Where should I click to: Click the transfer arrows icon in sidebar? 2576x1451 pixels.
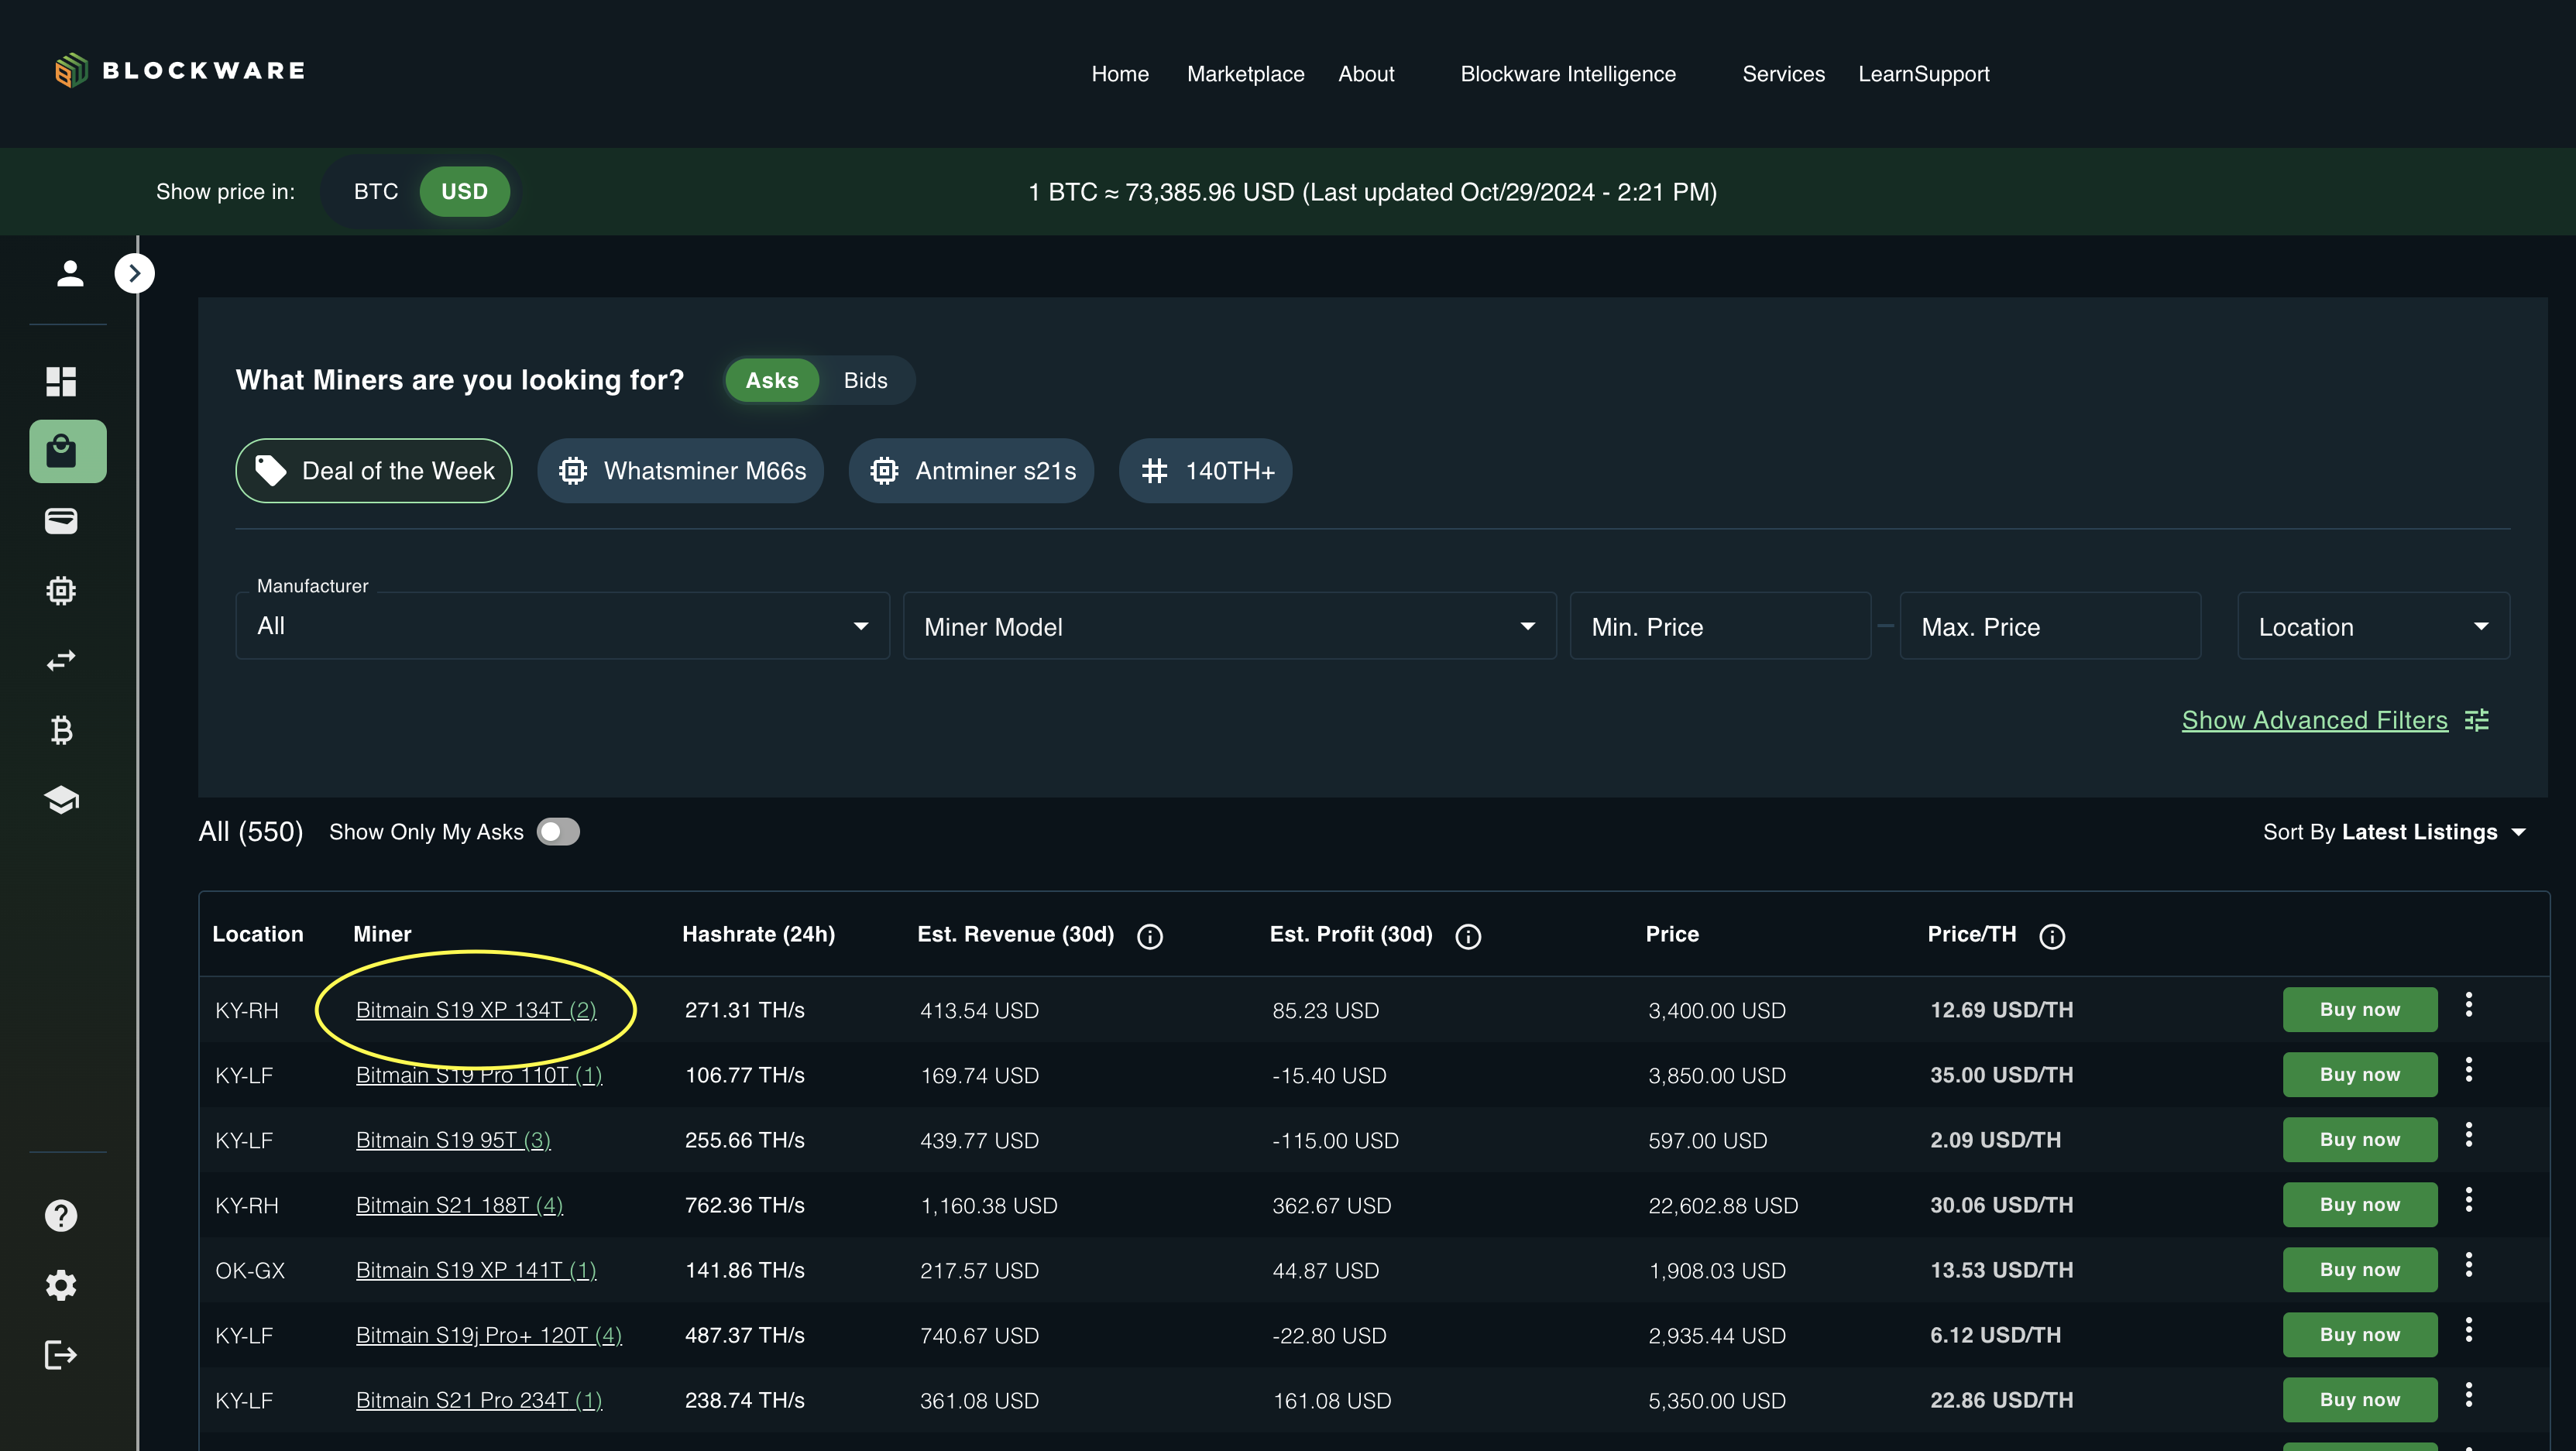[x=61, y=660]
